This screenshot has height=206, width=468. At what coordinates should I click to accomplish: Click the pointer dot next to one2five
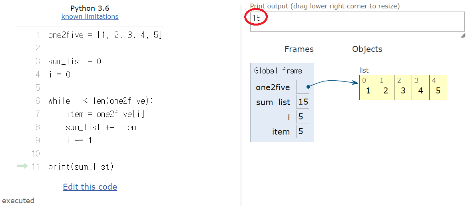[309, 87]
